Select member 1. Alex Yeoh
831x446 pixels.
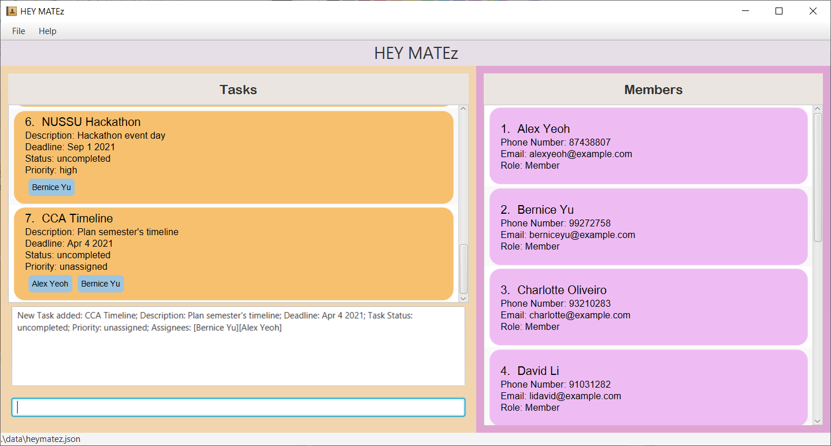[648, 146]
